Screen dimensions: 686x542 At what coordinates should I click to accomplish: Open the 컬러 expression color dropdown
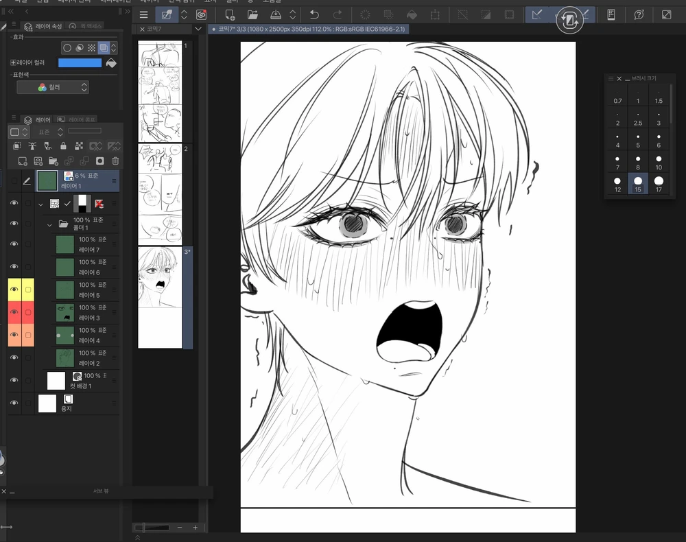click(x=53, y=87)
